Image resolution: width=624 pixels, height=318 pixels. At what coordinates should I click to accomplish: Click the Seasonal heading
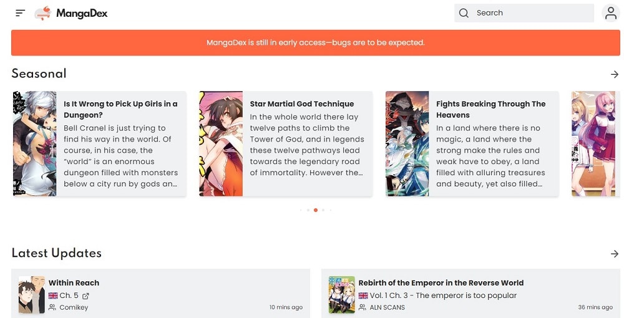click(x=39, y=74)
